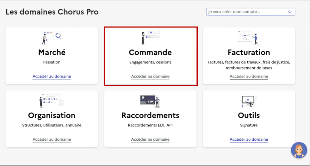Follow 'Accéder au domaine' link under Marché

[x=52, y=76]
